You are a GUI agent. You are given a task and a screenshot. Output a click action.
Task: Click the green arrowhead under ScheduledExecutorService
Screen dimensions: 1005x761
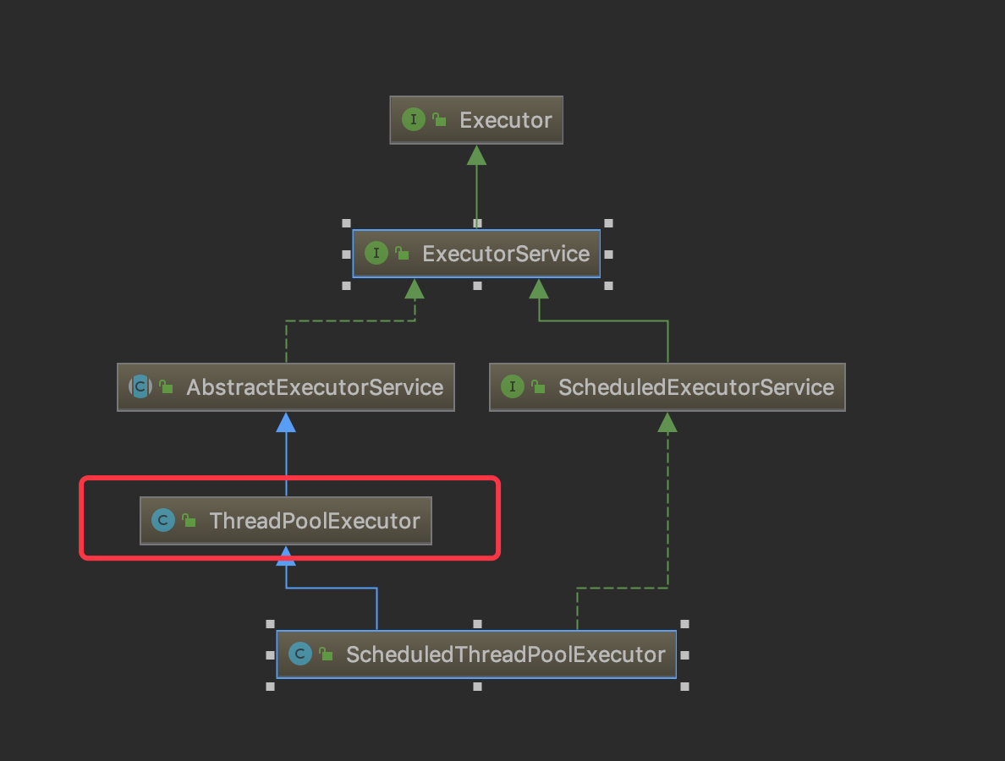click(x=667, y=422)
